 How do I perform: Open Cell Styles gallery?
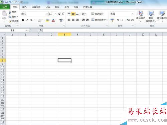click(162, 16)
